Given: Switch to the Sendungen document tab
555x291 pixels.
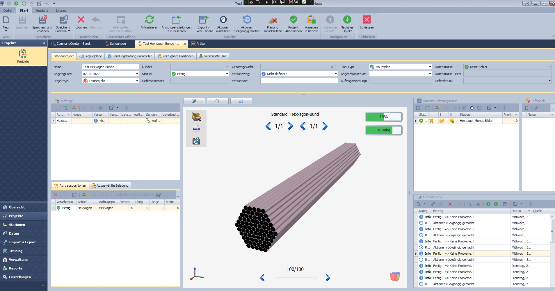Looking at the screenshot, I should point(115,44).
